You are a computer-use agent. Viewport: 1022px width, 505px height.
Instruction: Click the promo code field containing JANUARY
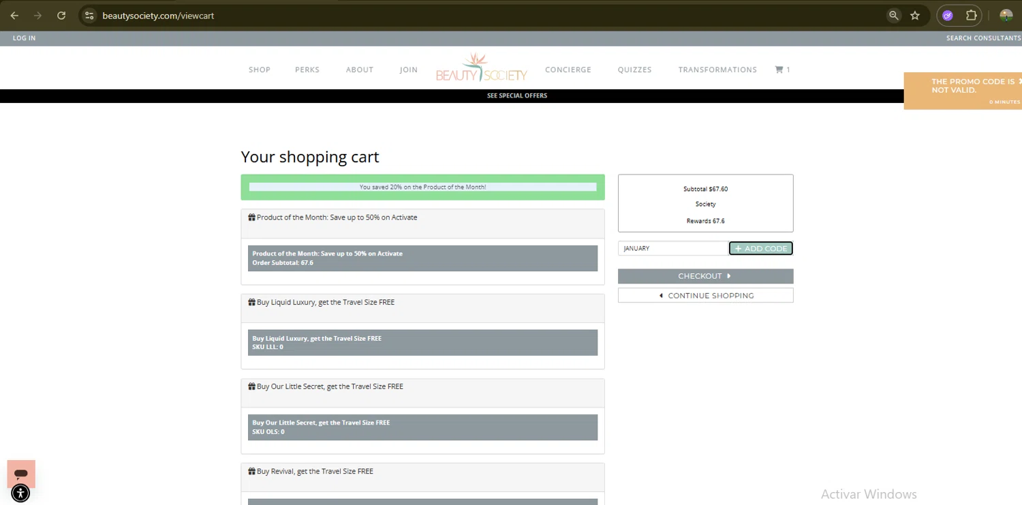672,249
